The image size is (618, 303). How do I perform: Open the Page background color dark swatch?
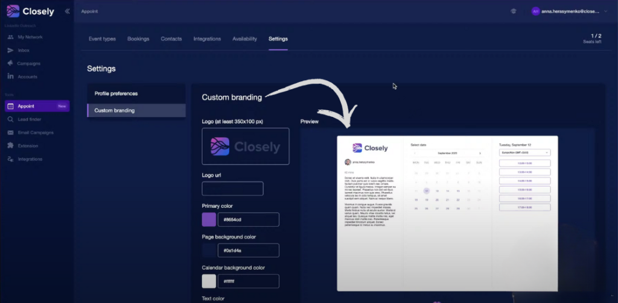point(209,250)
